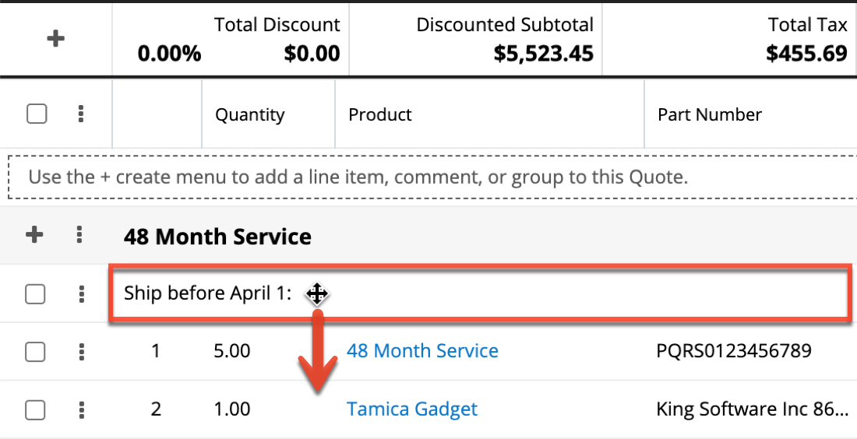Open the Tamica Gadget product link

(x=412, y=409)
